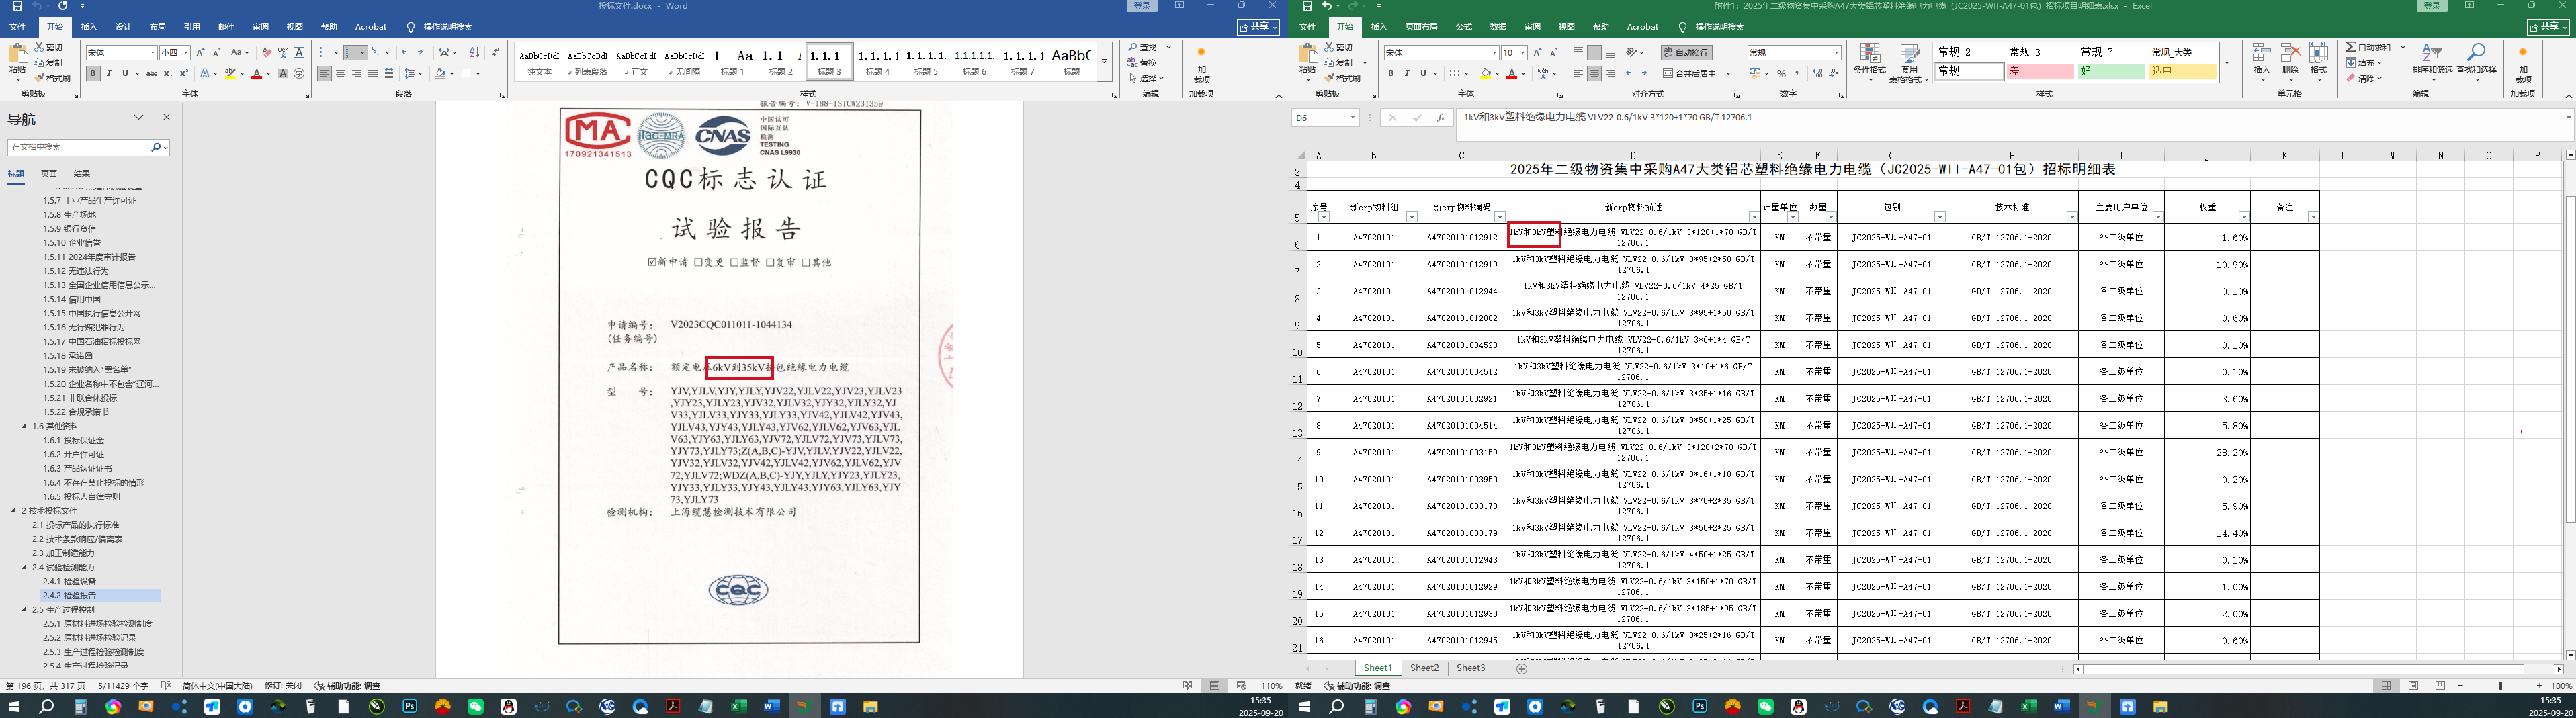The width and height of the screenshot is (2576, 718).
Task: Sort paragraphs using Word's A-Z sort icon
Action: point(474,53)
